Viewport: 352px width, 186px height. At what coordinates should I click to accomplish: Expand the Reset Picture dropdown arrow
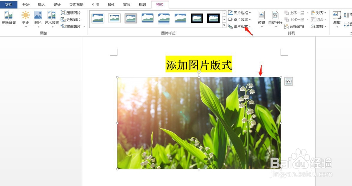(x=84, y=26)
